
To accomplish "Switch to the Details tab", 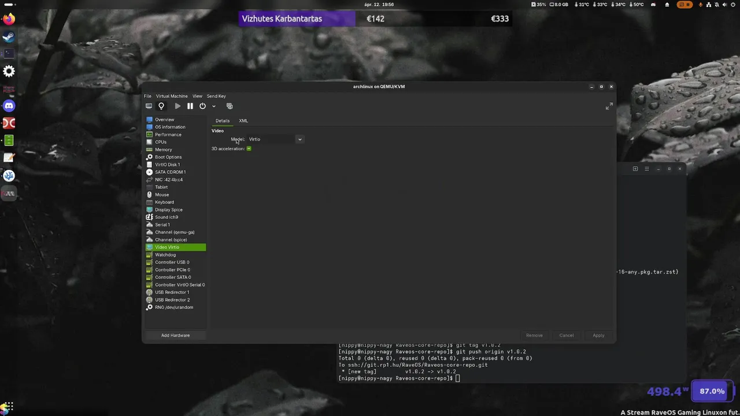I will point(223,121).
